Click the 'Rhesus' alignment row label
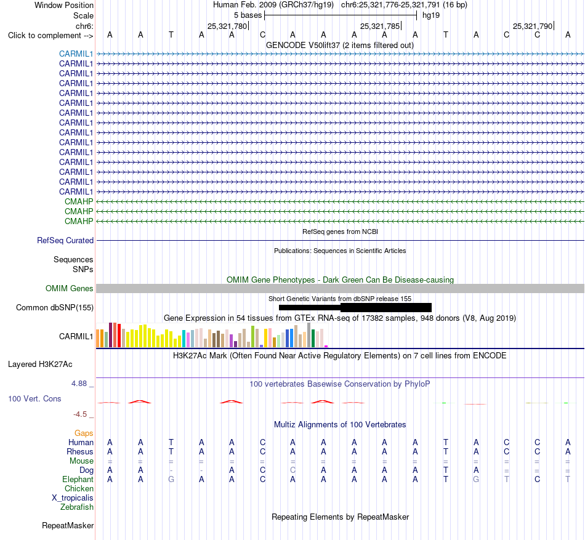The image size is (585, 540). point(80,451)
